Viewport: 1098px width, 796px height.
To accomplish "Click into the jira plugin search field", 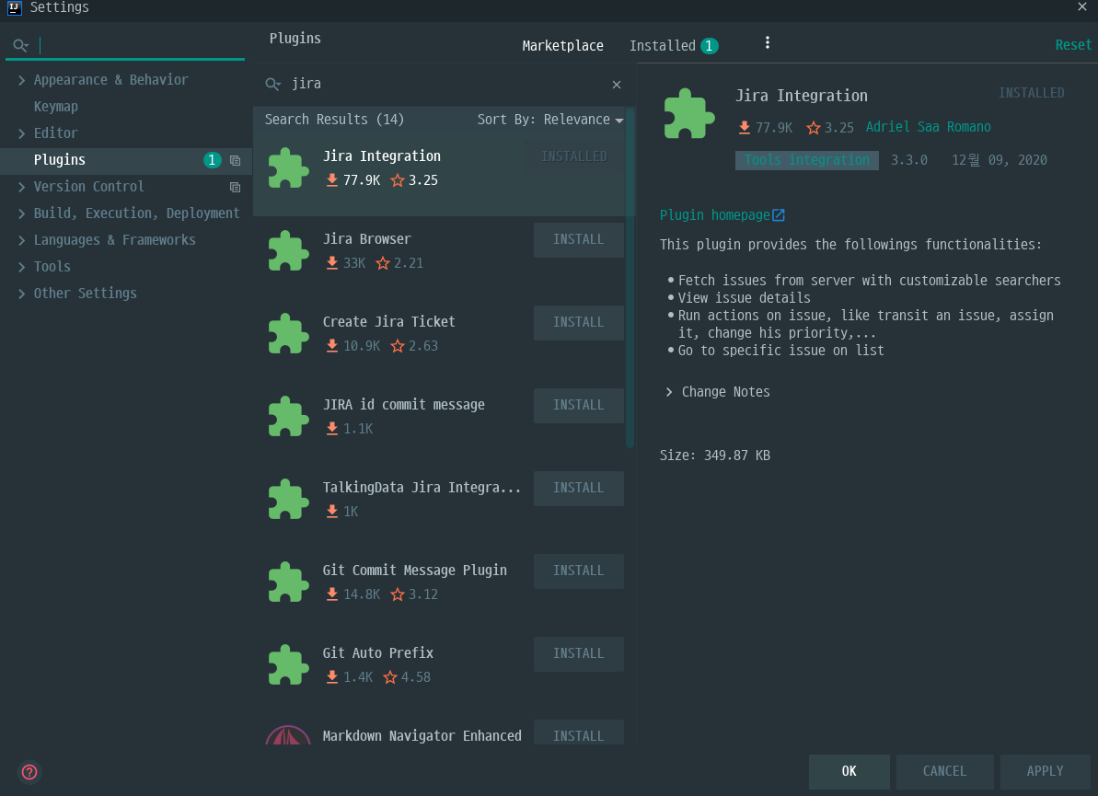I will point(448,84).
